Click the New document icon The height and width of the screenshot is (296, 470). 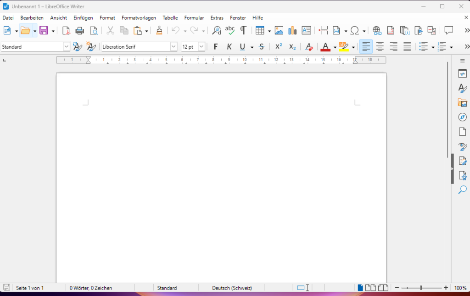click(x=7, y=31)
